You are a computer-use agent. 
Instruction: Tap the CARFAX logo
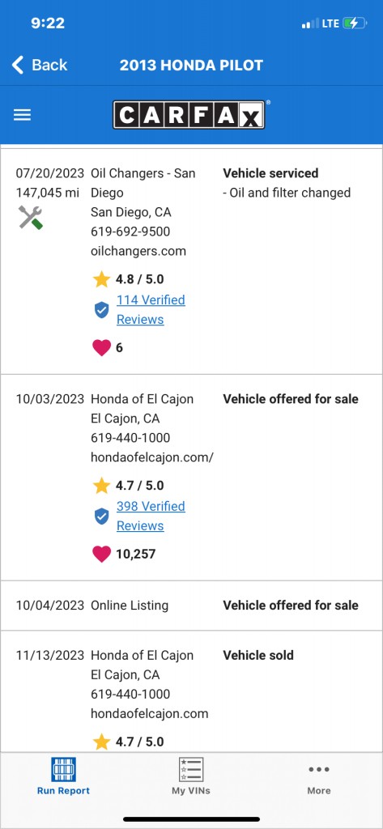click(189, 115)
